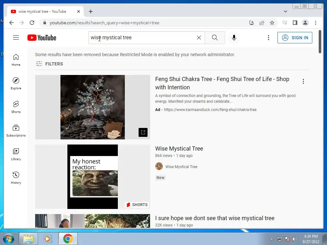
Task: Click the ad external link icon on thumbnail
Action: pos(143,132)
